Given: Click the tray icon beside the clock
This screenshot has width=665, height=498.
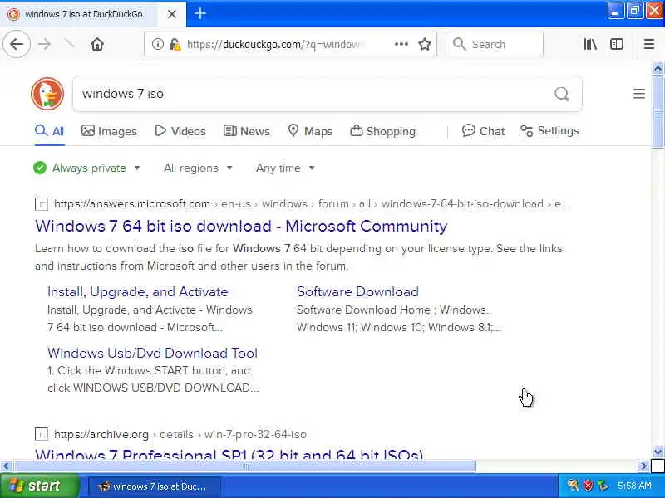Looking at the screenshot, I should pos(603,486).
